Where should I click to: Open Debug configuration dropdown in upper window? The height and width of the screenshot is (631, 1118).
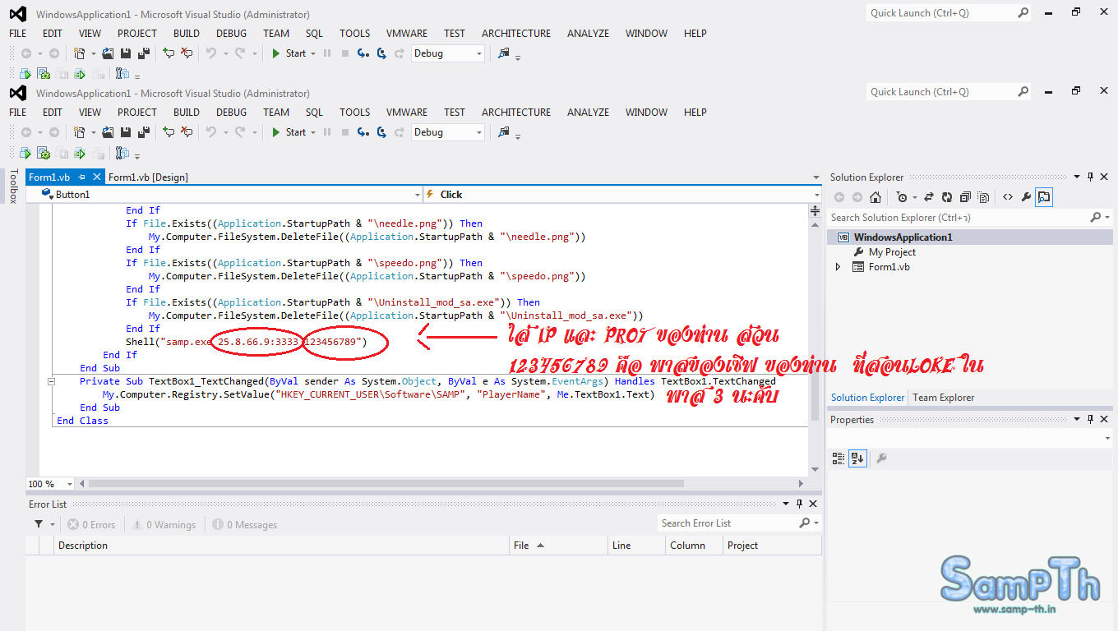point(448,53)
